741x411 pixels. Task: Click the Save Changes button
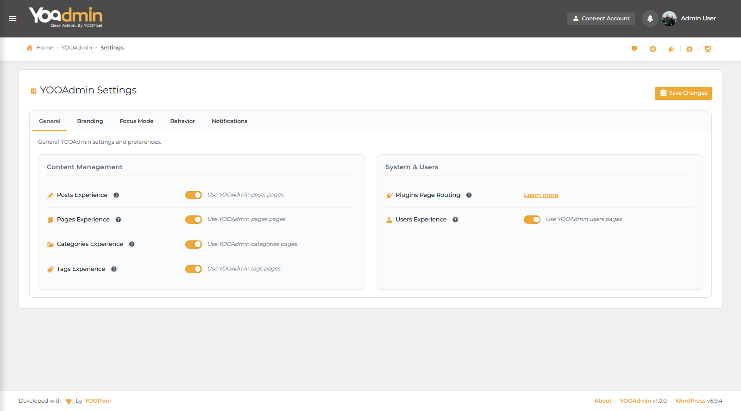coord(683,93)
